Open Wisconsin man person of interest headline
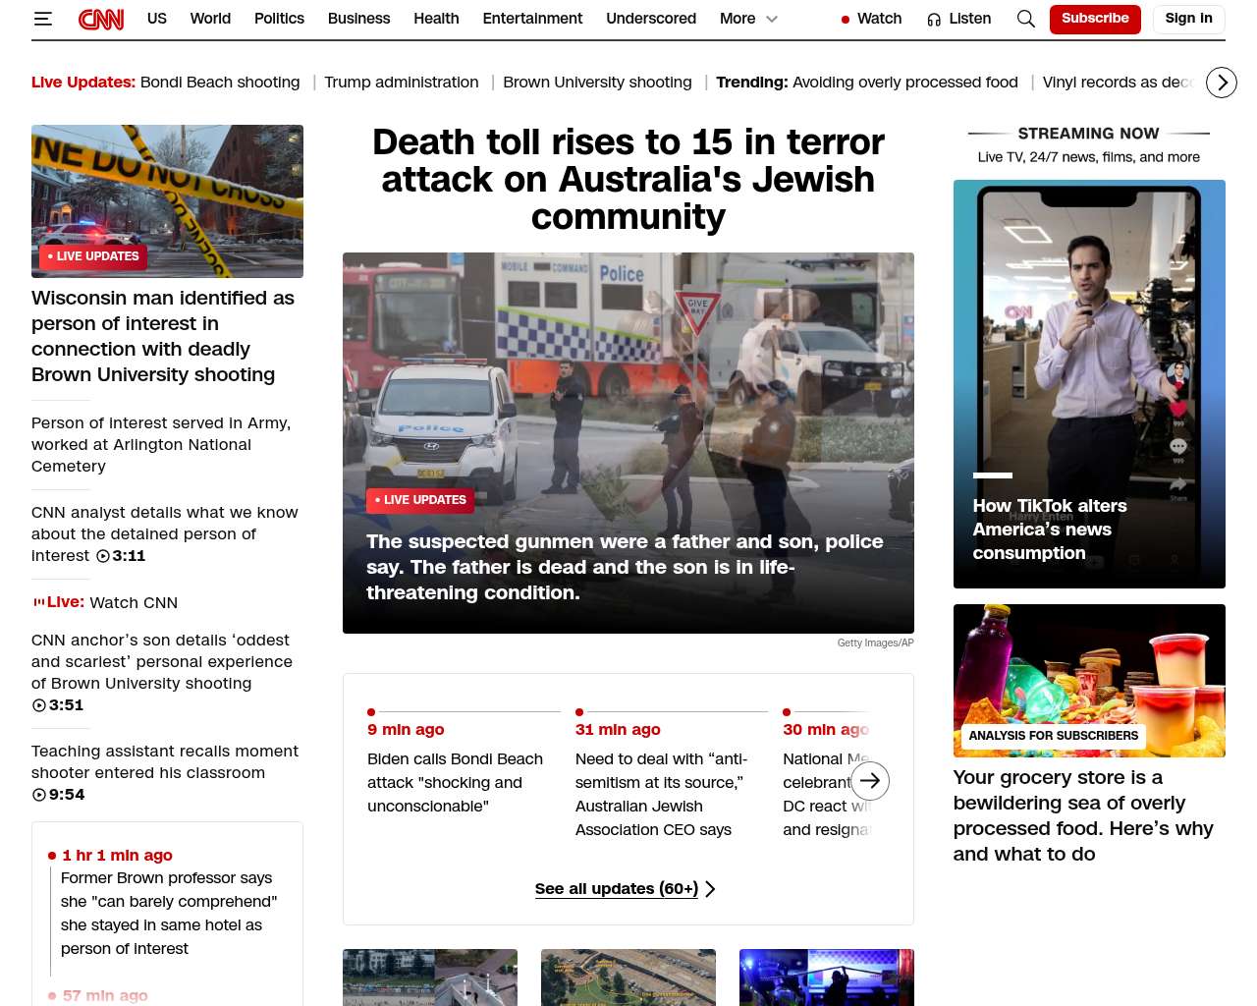 163,336
